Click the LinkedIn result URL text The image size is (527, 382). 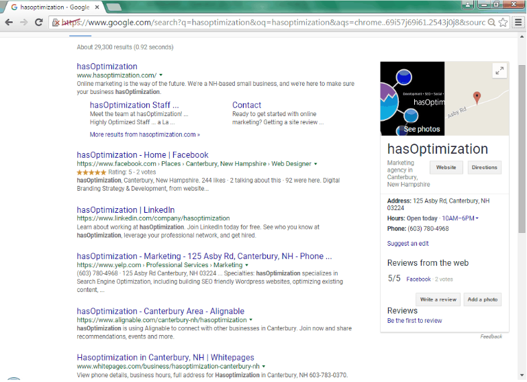click(x=153, y=218)
